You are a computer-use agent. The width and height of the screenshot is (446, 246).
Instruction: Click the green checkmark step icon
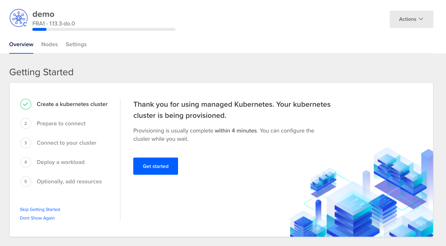click(26, 104)
